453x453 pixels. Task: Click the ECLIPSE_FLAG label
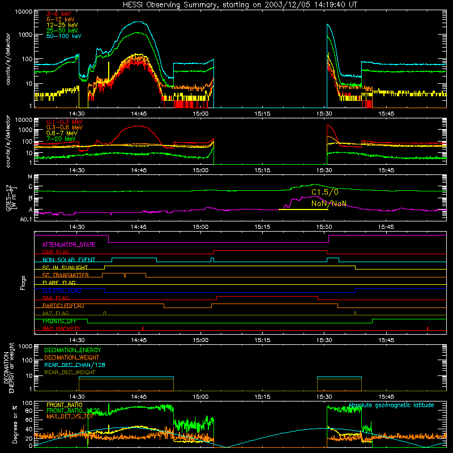(62, 290)
